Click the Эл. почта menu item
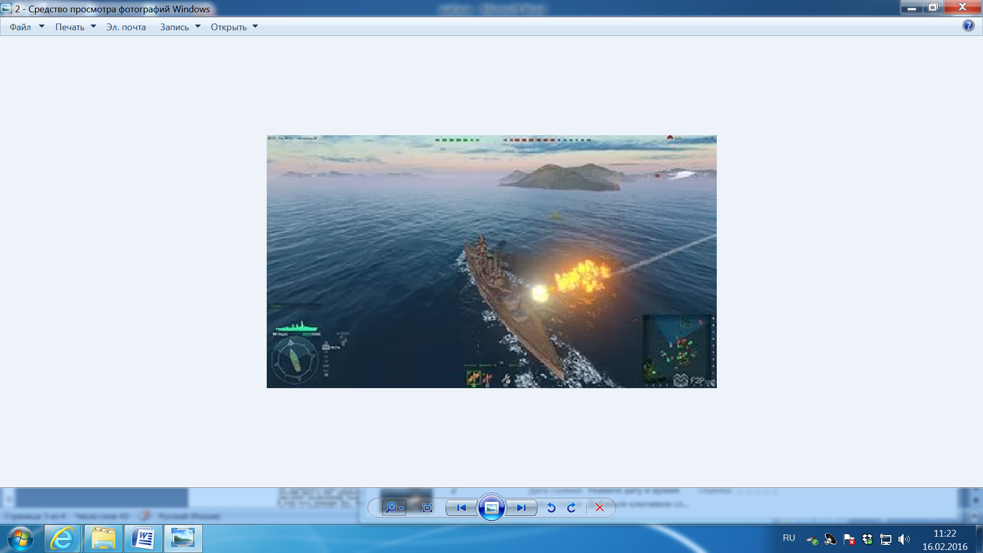The width and height of the screenshot is (983, 553). (126, 27)
